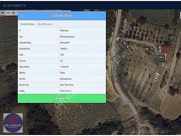Click the listing number #1247989775
The image size is (181, 136).
coord(15,5)
